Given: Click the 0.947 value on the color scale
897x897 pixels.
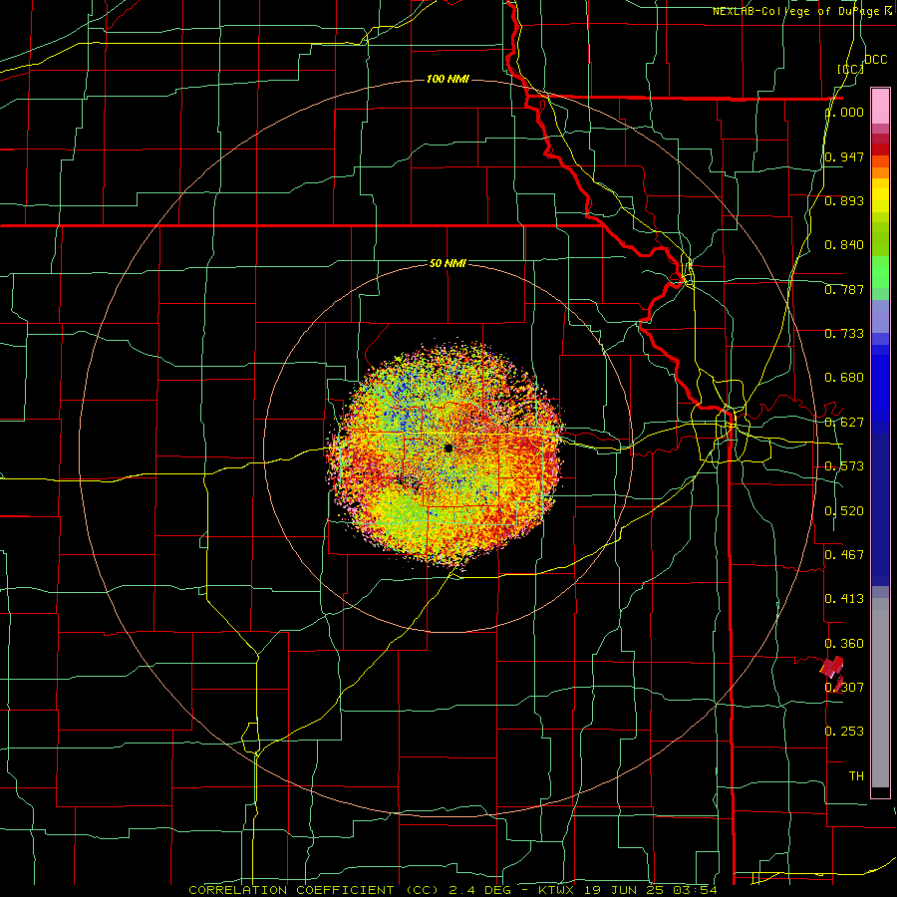Looking at the screenshot, I should coord(844,156).
